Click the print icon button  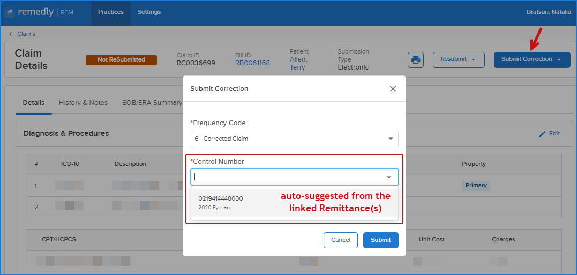coord(415,59)
